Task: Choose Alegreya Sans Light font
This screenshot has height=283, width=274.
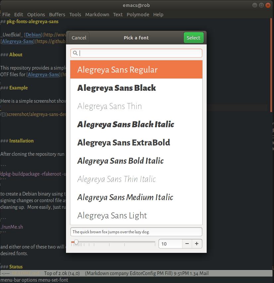Action: pyautogui.click(x=136, y=215)
